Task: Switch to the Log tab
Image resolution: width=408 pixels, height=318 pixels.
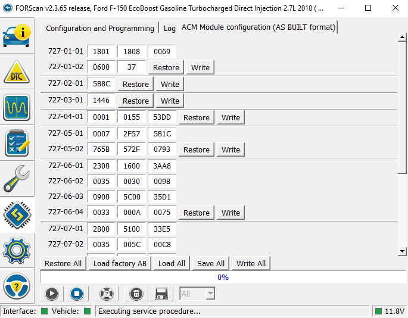Action: point(169,28)
